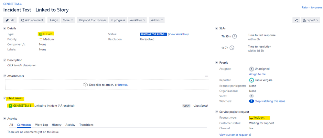Image resolution: width=323 pixels, height=138 pixels.
Task: Click the votes count badge
Action: tap(251, 96)
